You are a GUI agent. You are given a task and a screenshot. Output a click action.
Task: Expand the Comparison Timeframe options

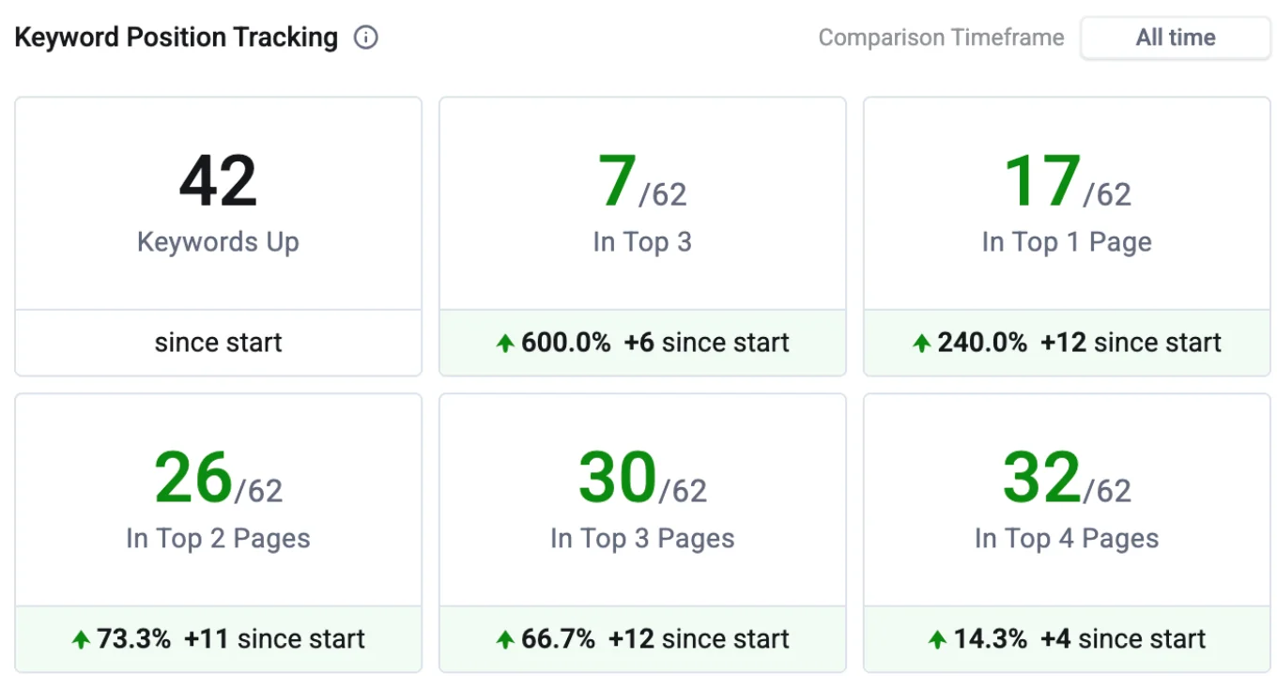coord(1176,38)
